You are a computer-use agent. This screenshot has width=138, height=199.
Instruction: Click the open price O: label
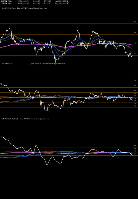pyautogui.click(x=36, y=1)
